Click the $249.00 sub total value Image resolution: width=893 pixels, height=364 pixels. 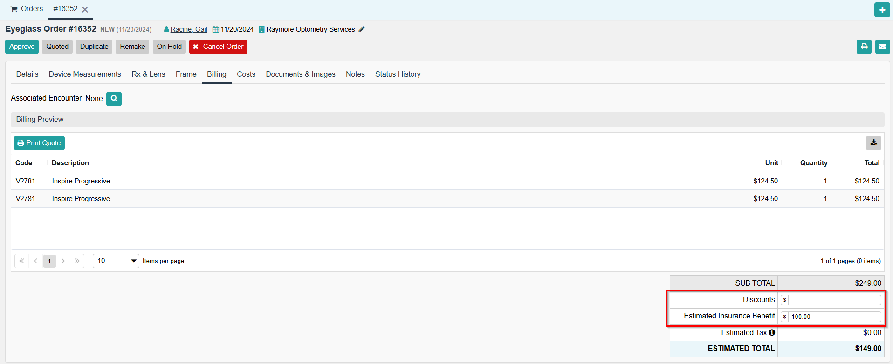click(x=868, y=283)
